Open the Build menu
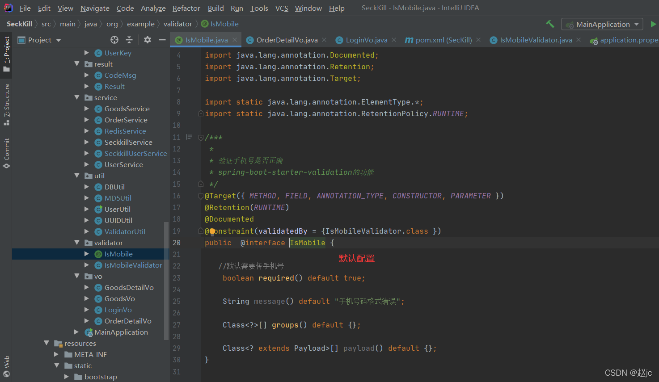The height and width of the screenshot is (382, 659). coord(215,8)
